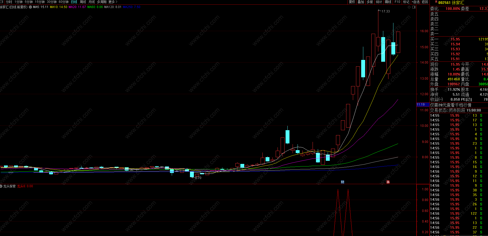Click the 卖五 ask row
The image size is (488, 236).
tap(459, 14)
